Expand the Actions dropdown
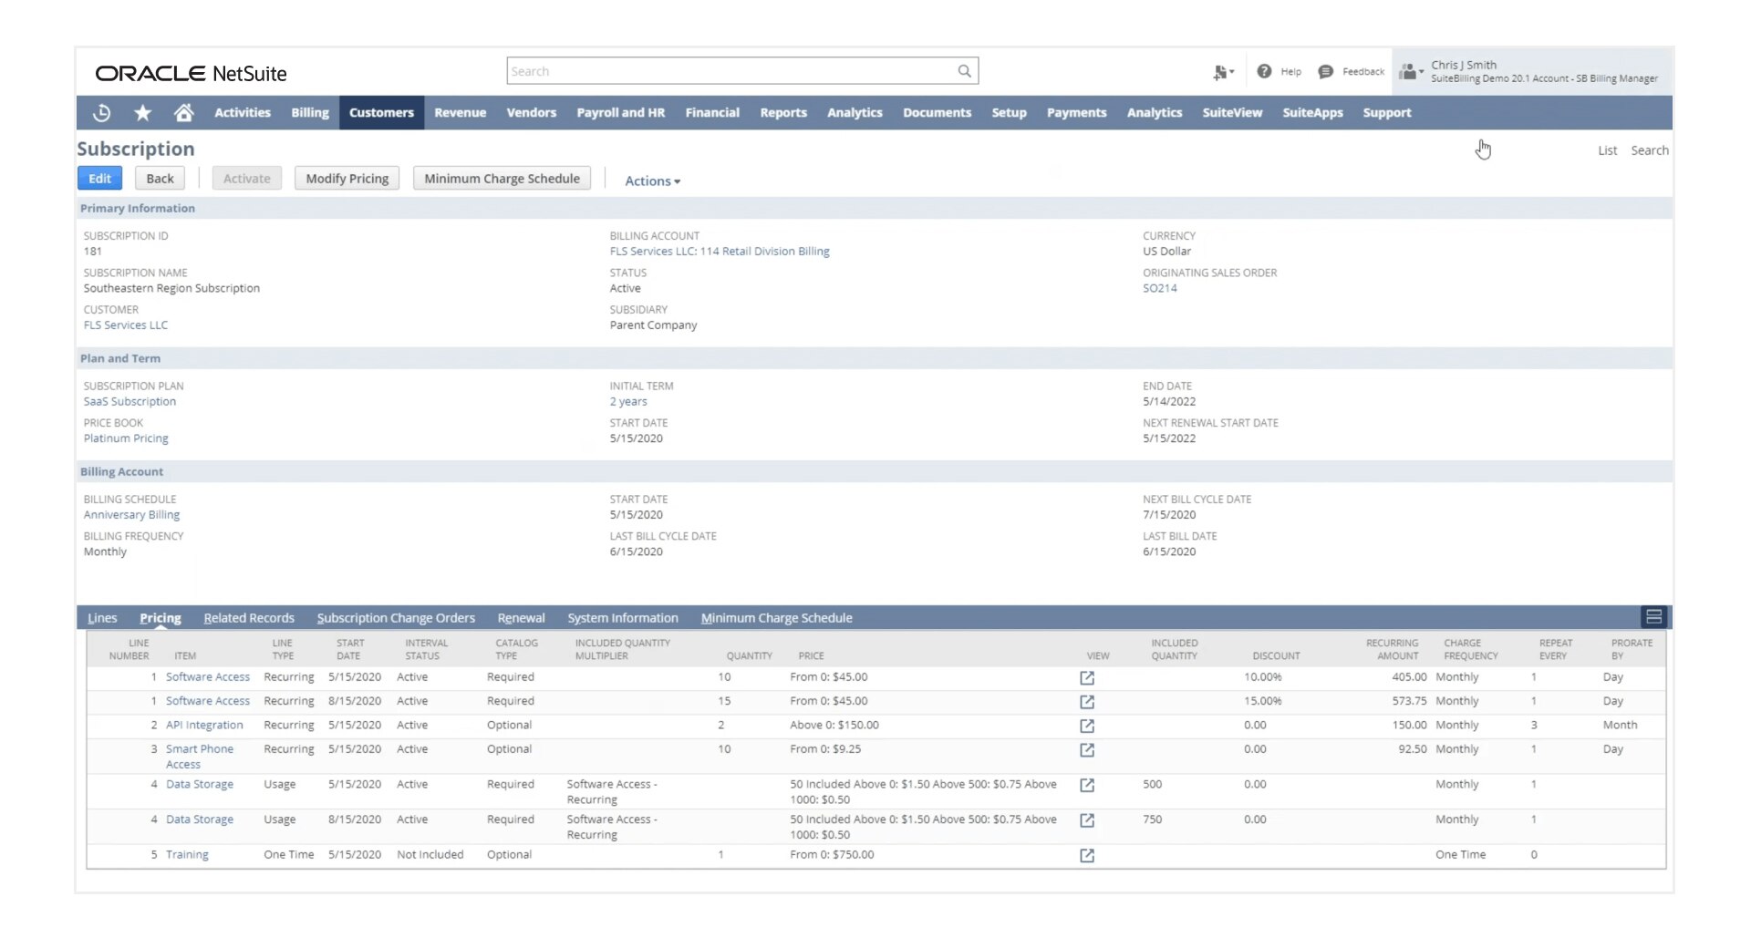The image size is (1751, 938). tap(653, 180)
